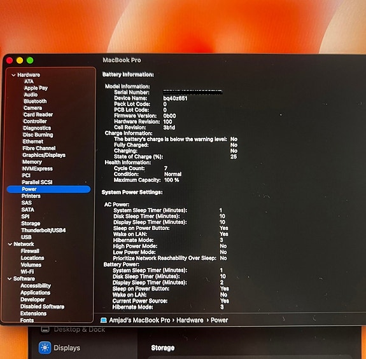Select the highlighted Power entry
366x359 pixels.
48,189
